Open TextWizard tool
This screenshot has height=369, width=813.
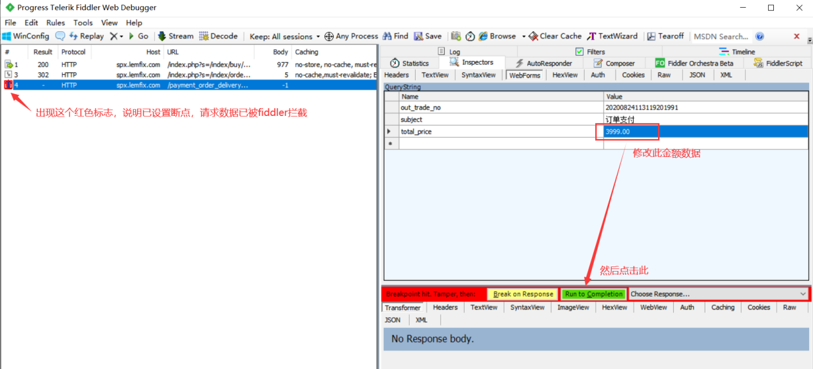[x=612, y=37]
